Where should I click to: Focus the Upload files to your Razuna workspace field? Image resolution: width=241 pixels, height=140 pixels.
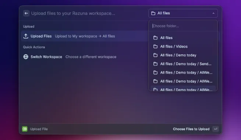(73, 13)
